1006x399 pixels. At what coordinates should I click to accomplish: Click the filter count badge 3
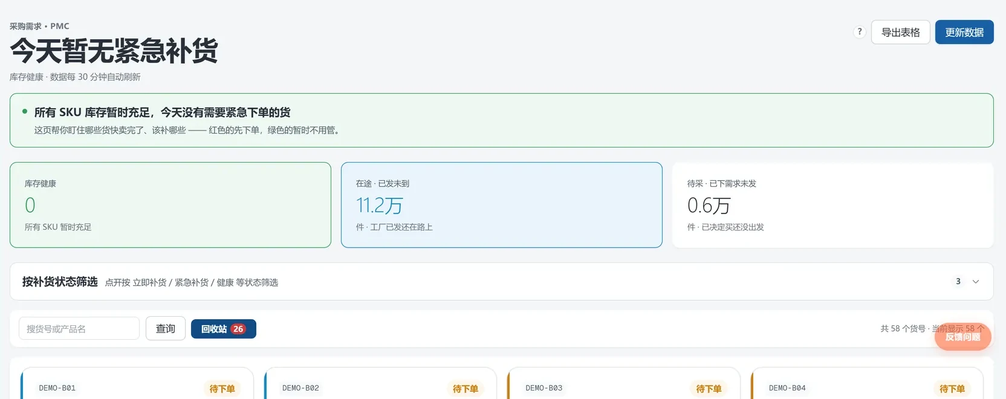(958, 282)
